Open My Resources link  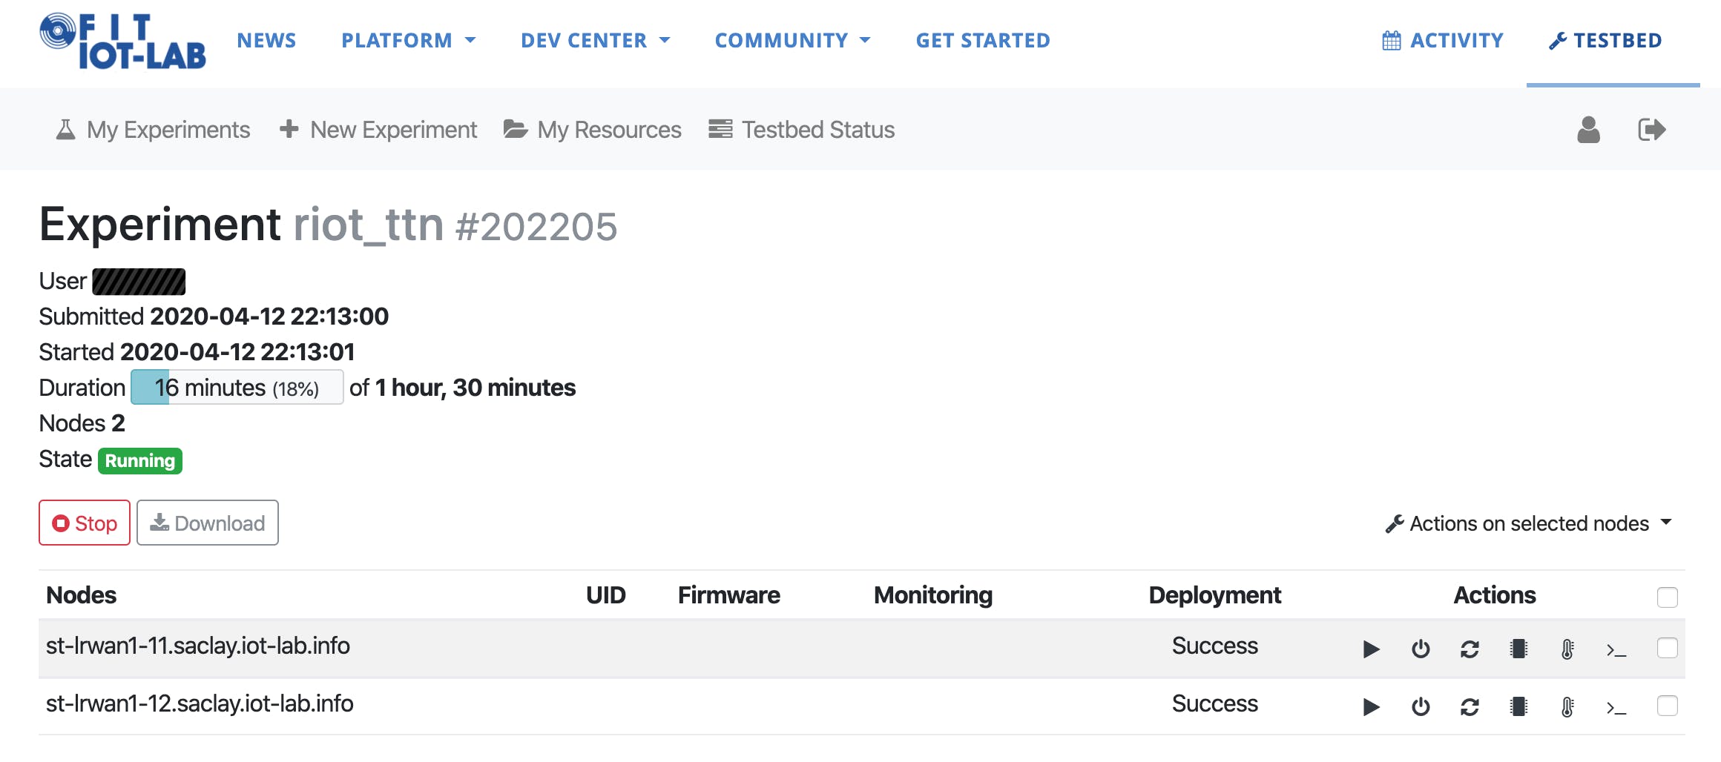tap(609, 130)
